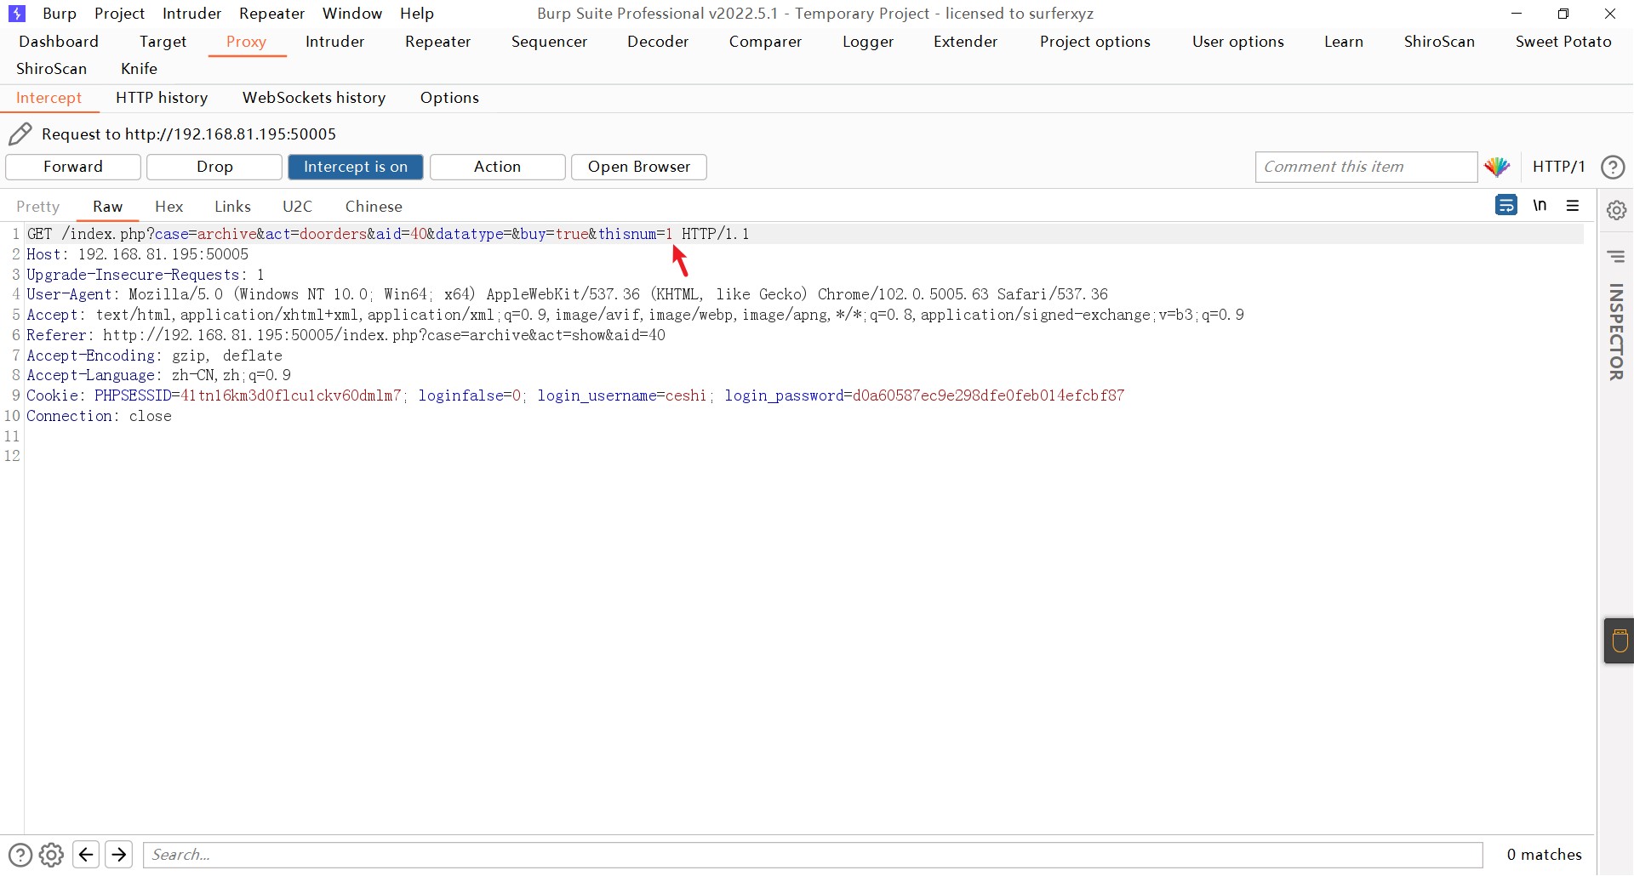Switch to the Dashboard tab

(59, 42)
